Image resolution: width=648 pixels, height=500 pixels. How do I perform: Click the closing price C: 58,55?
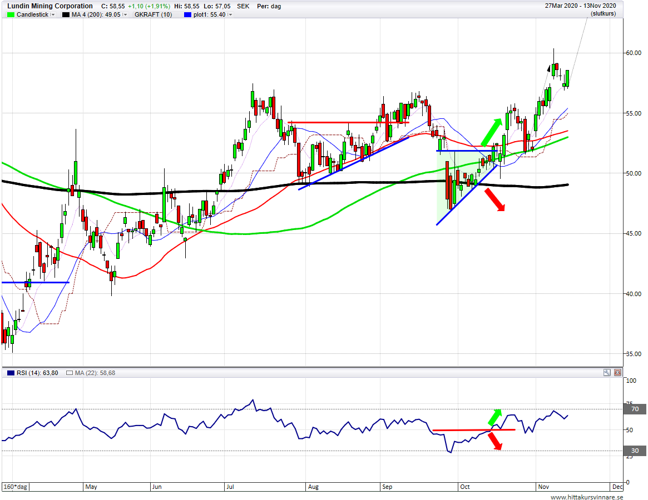point(113,6)
